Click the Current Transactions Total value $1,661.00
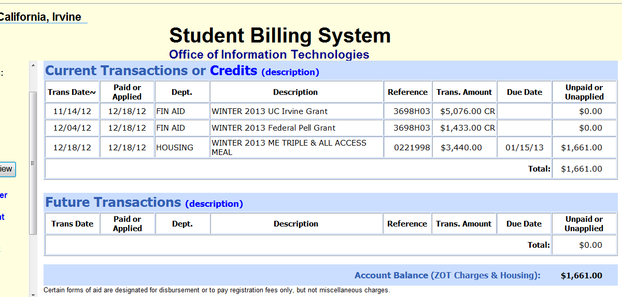Screen dimensions: 622x297 coord(582,169)
